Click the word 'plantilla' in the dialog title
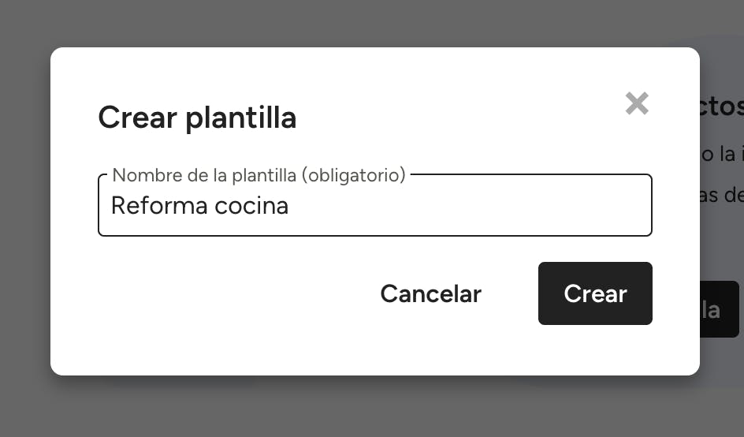 [x=241, y=118]
